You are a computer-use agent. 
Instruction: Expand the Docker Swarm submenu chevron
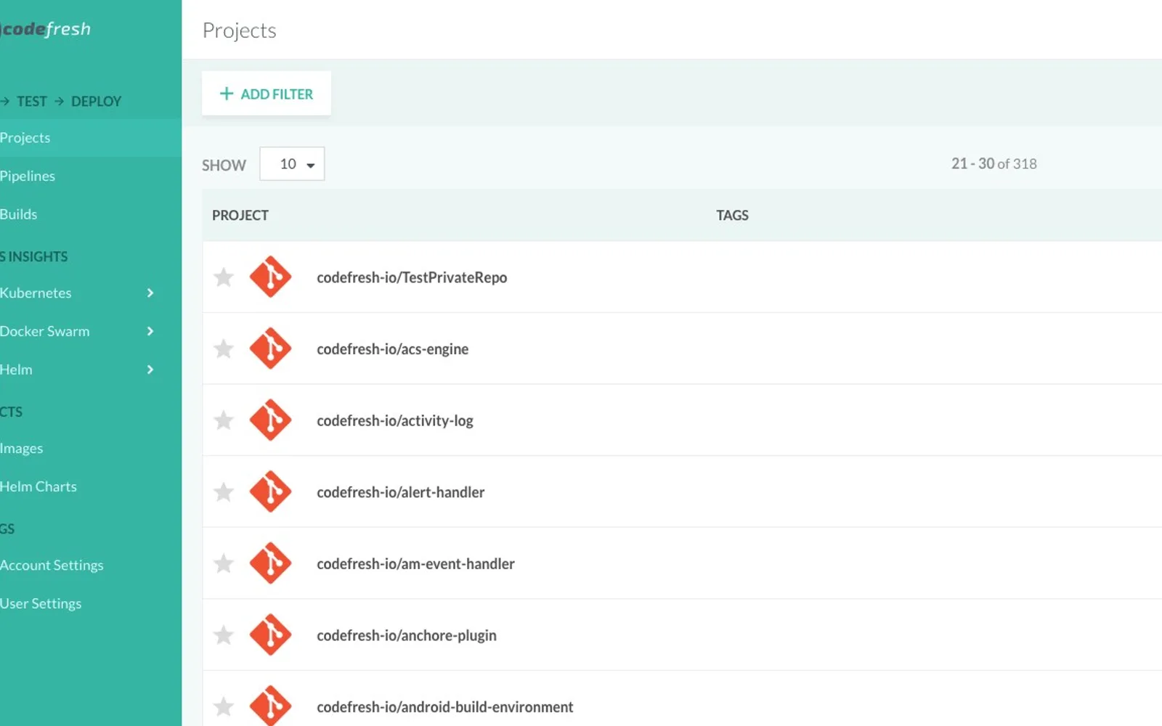click(x=150, y=331)
